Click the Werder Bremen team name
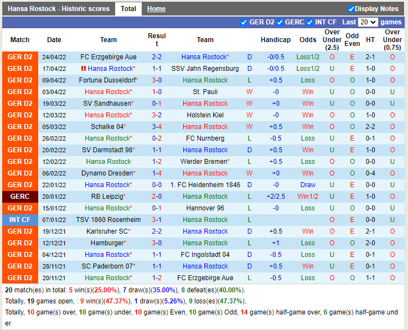 (x=204, y=162)
